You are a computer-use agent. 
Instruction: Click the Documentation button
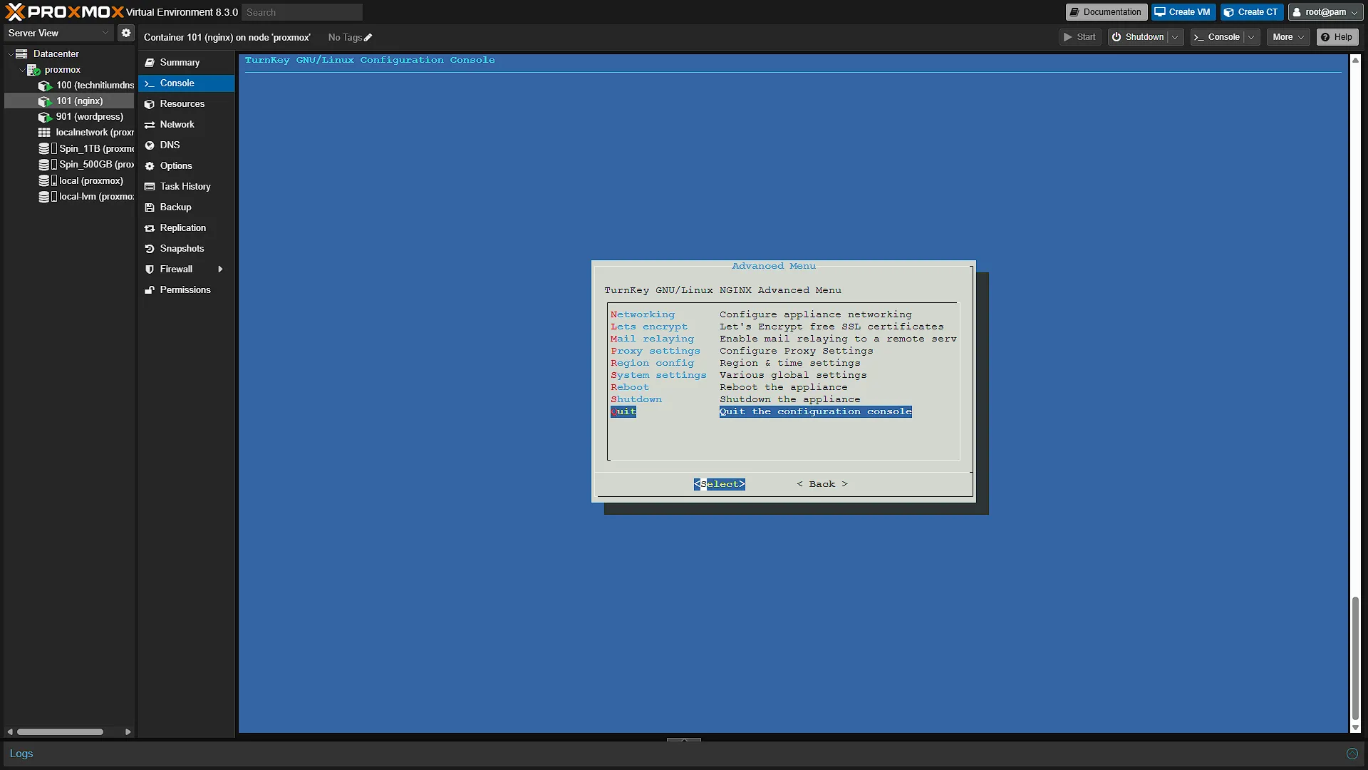tap(1106, 12)
